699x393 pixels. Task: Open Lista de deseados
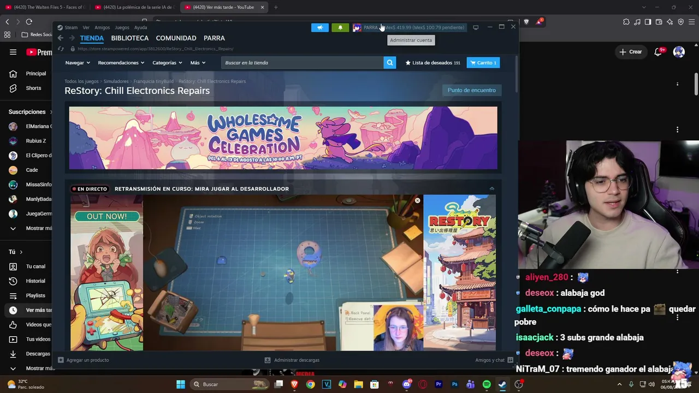(x=433, y=63)
